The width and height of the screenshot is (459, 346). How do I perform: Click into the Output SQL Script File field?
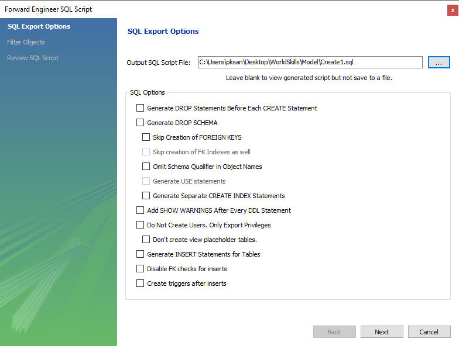310,62
